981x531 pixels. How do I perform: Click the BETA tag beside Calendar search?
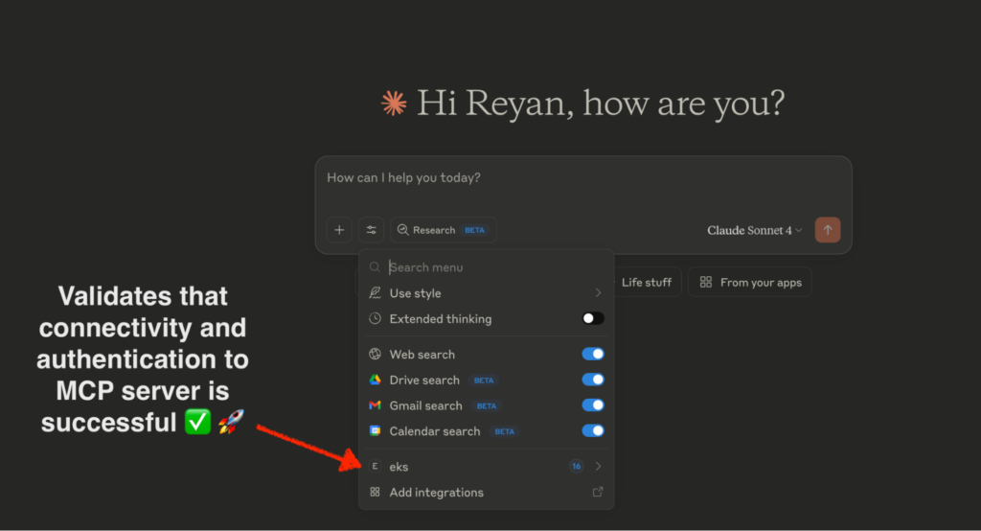504,431
